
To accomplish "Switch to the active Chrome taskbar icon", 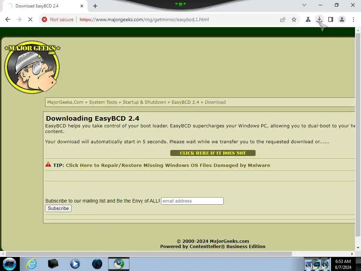I will (x=119, y=264).
